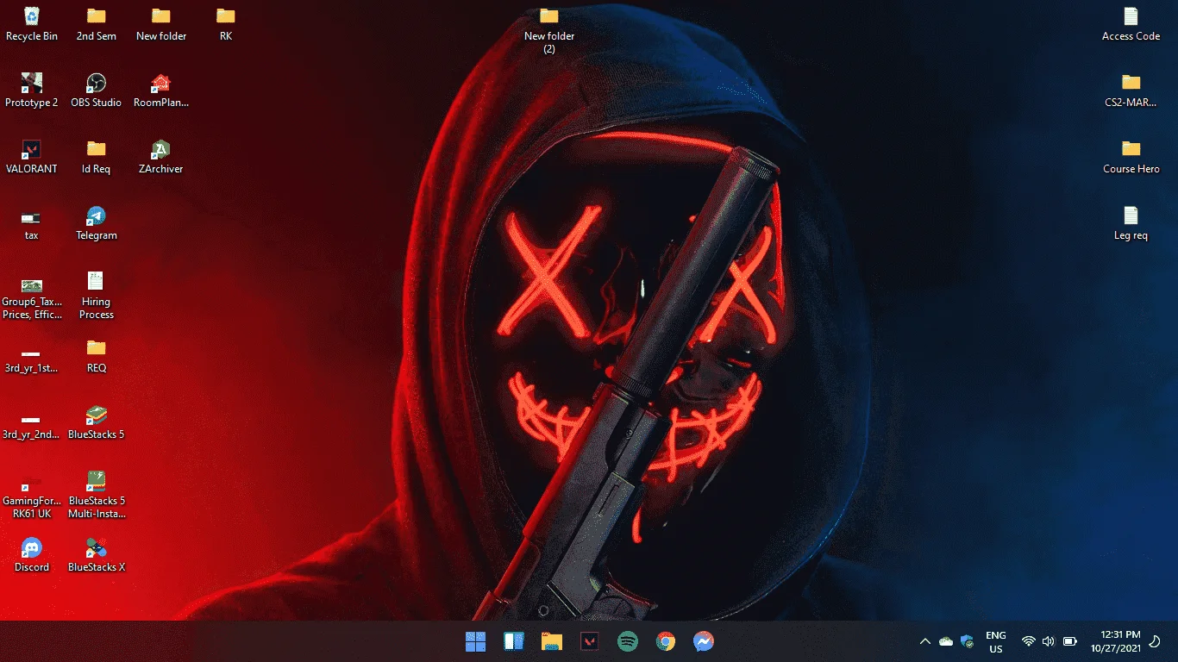Viewport: 1178px width, 662px height.
Task: Switch input language via ENG US
Action: point(996,642)
